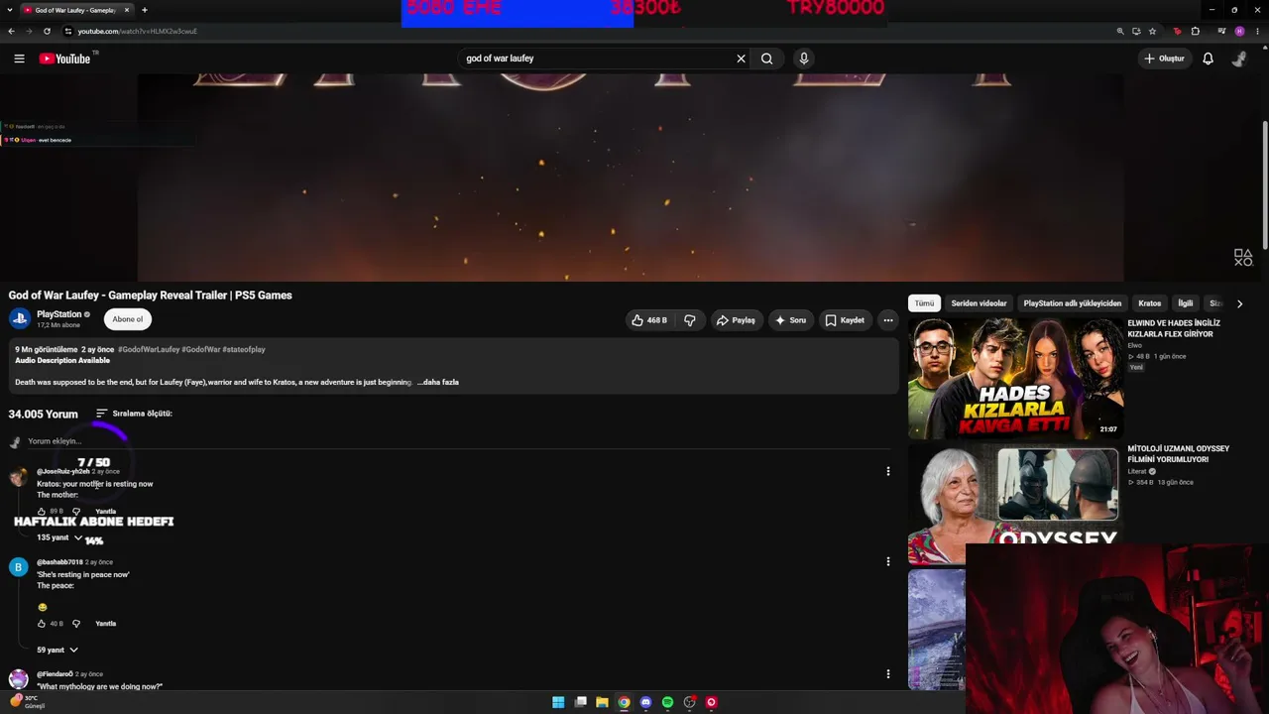Open the Hades Kızlarla Kavga Etti thumbnail

coord(1016,378)
